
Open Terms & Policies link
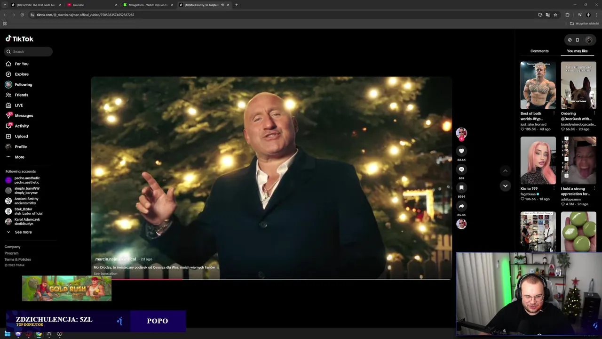coord(18,259)
